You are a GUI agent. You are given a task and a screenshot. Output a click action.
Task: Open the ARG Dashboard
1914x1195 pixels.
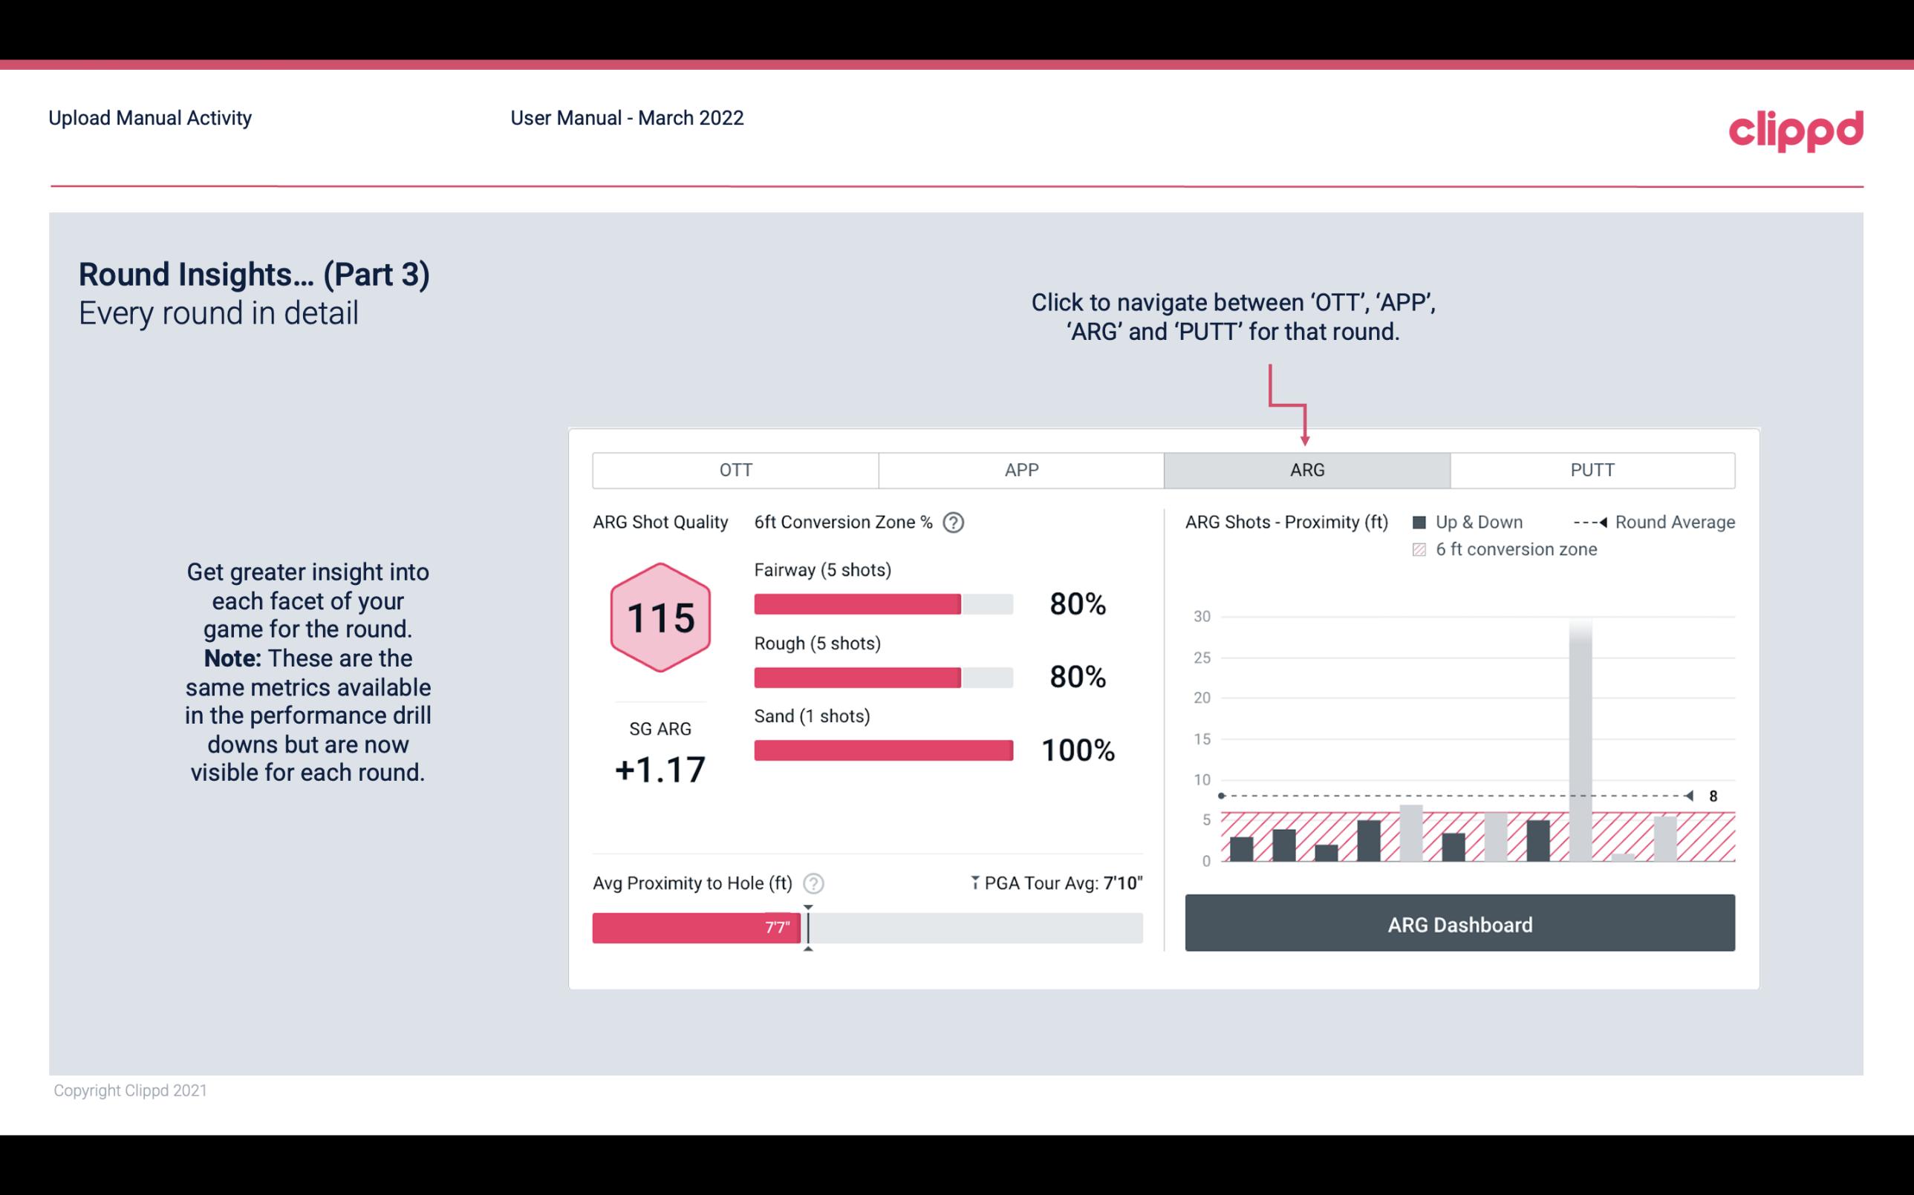(1461, 923)
